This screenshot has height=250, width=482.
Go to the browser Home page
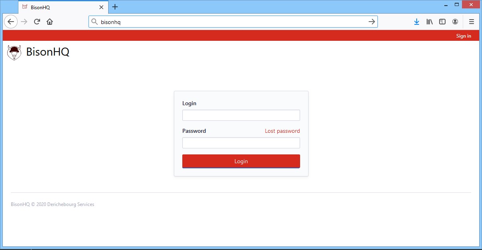pos(50,22)
